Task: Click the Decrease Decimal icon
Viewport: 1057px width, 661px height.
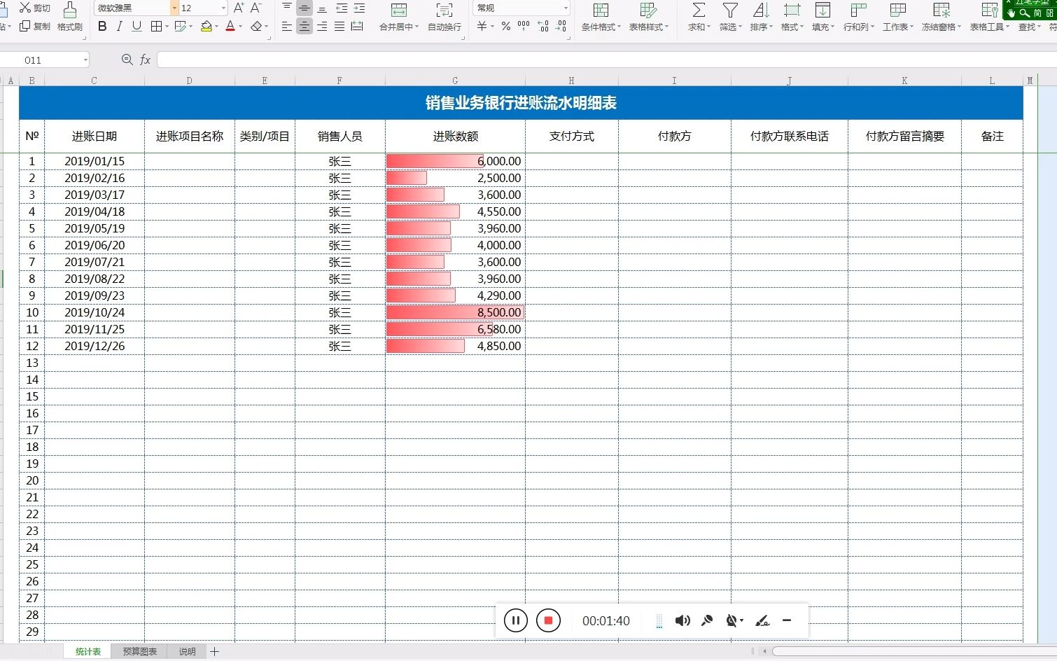Action: (561, 26)
